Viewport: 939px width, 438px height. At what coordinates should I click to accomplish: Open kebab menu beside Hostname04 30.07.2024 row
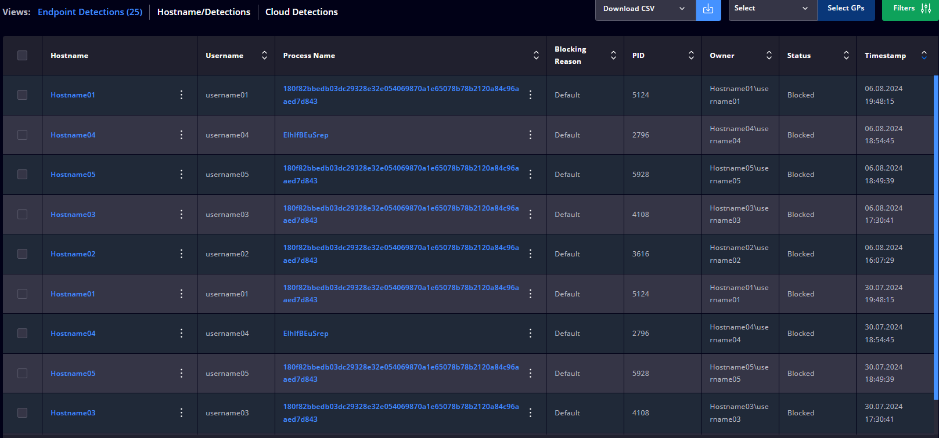pos(181,333)
